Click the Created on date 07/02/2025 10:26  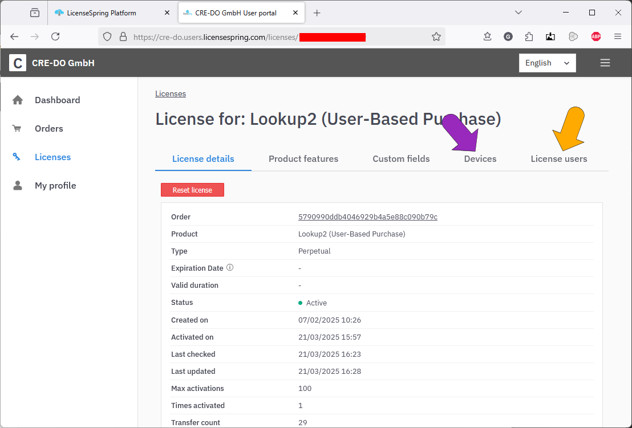pyautogui.click(x=329, y=320)
